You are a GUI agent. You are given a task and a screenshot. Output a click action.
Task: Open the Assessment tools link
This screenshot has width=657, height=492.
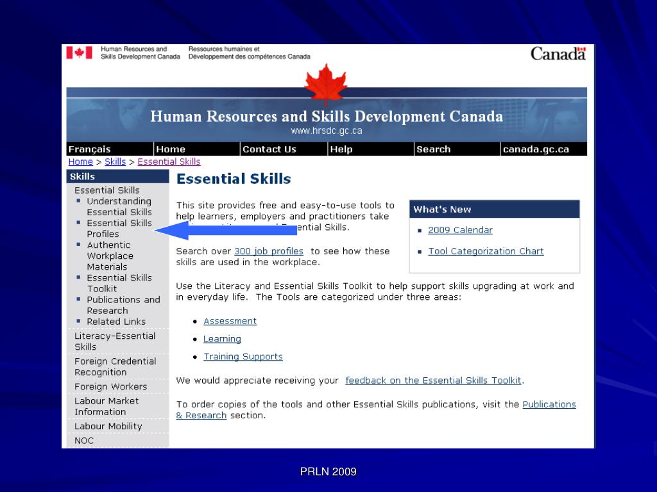[230, 321]
